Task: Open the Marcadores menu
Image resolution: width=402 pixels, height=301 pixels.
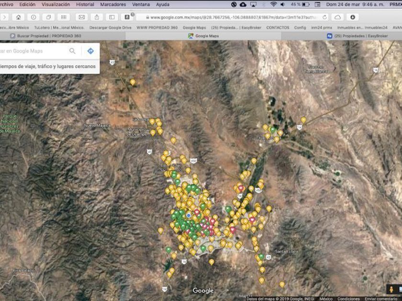Action: [113, 4]
